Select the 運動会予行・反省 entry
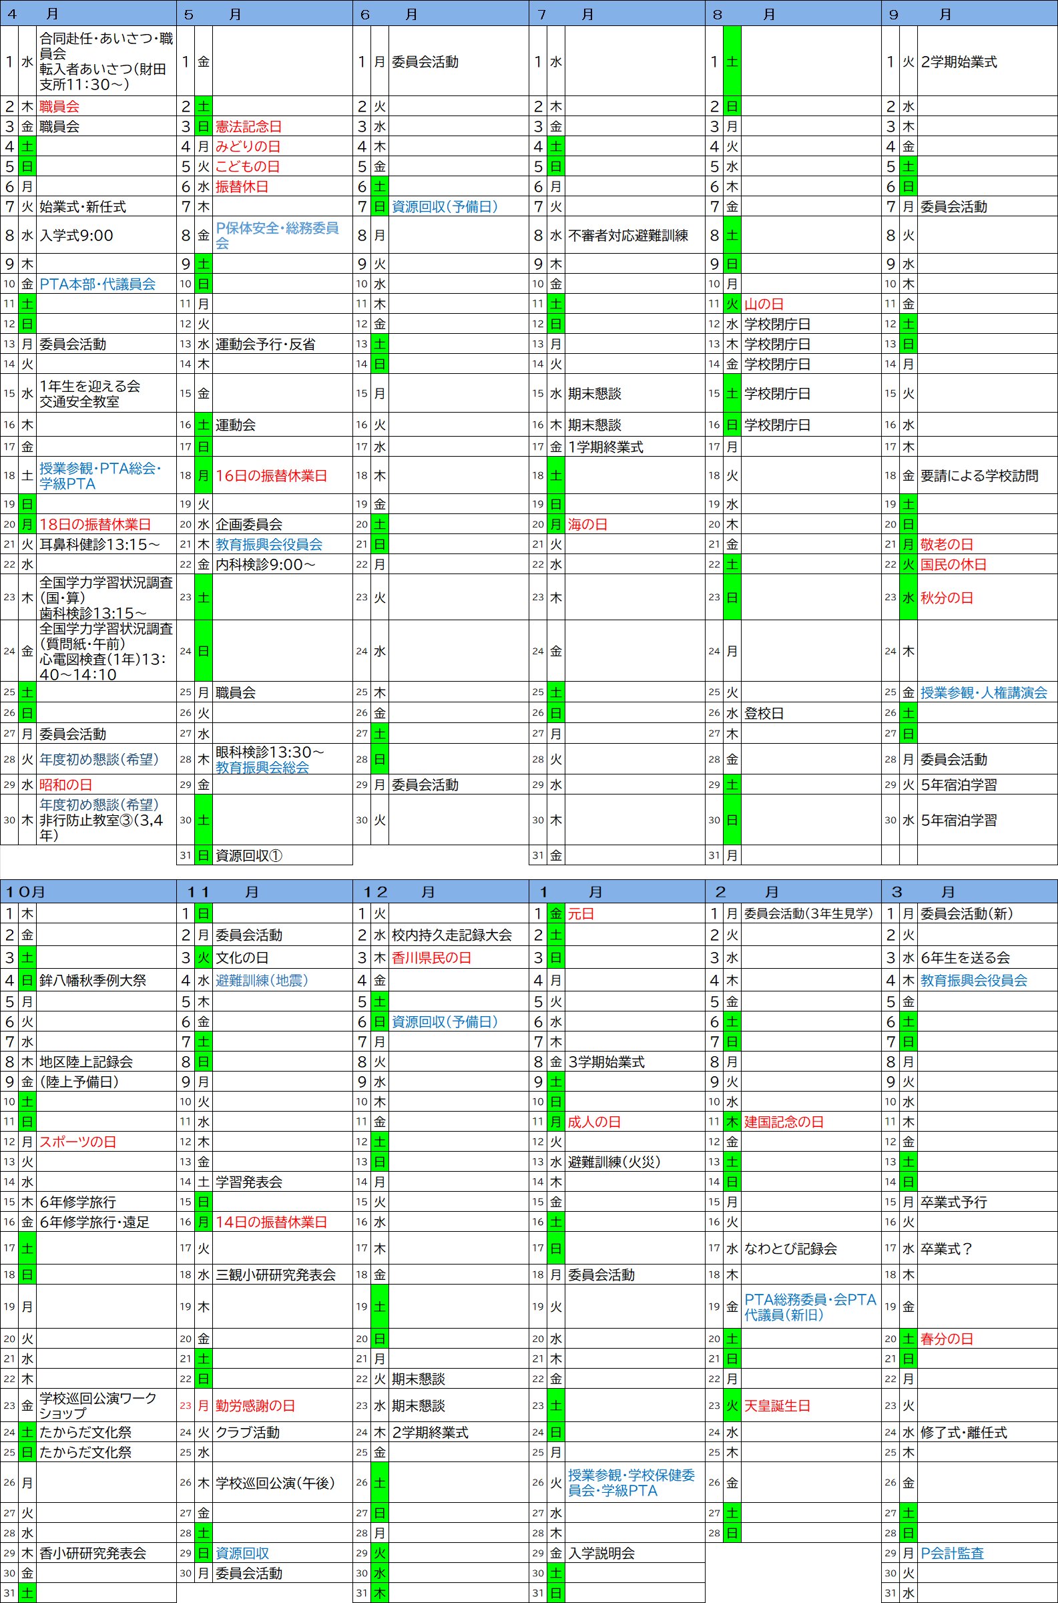 pyautogui.click(x=265, y=344)
